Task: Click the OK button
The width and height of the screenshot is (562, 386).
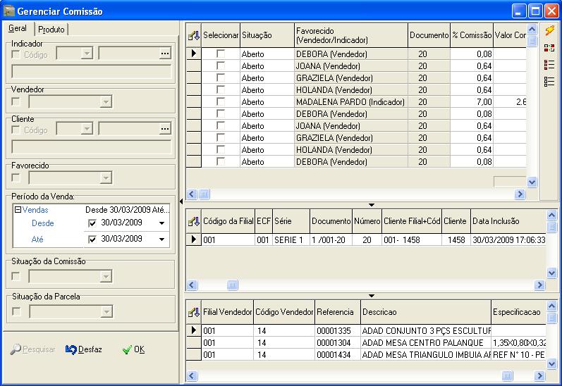Action: click(133, 349)
